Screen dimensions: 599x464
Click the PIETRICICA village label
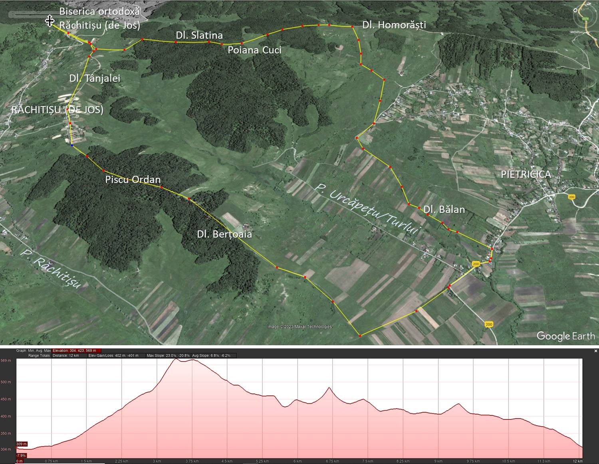tap(526, 174)
